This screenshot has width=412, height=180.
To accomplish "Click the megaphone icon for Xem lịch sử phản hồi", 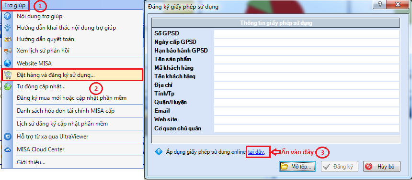I will tap(8, 51).
